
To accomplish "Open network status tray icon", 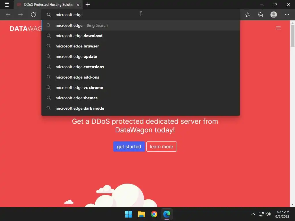I will click(x=261, y=214).
